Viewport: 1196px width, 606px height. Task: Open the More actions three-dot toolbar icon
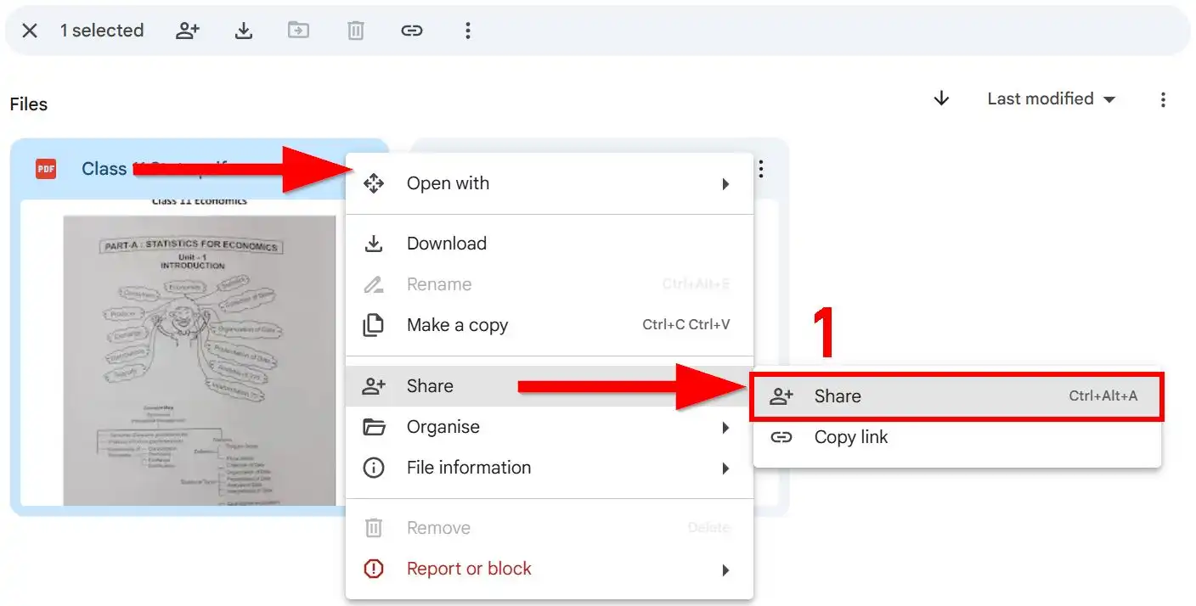(467, 30)
